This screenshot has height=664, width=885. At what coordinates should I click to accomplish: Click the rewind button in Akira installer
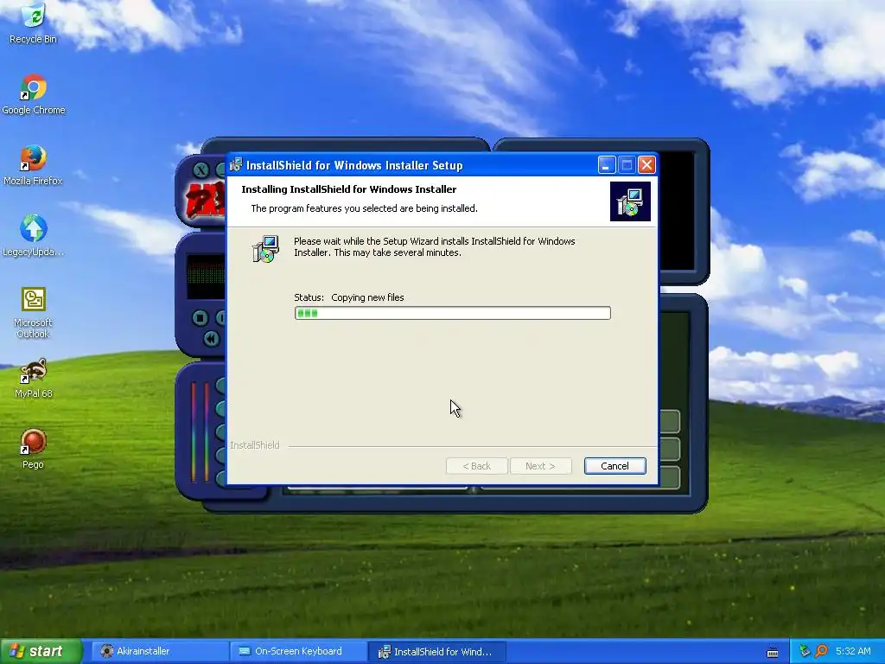click(x=211, y=338)
